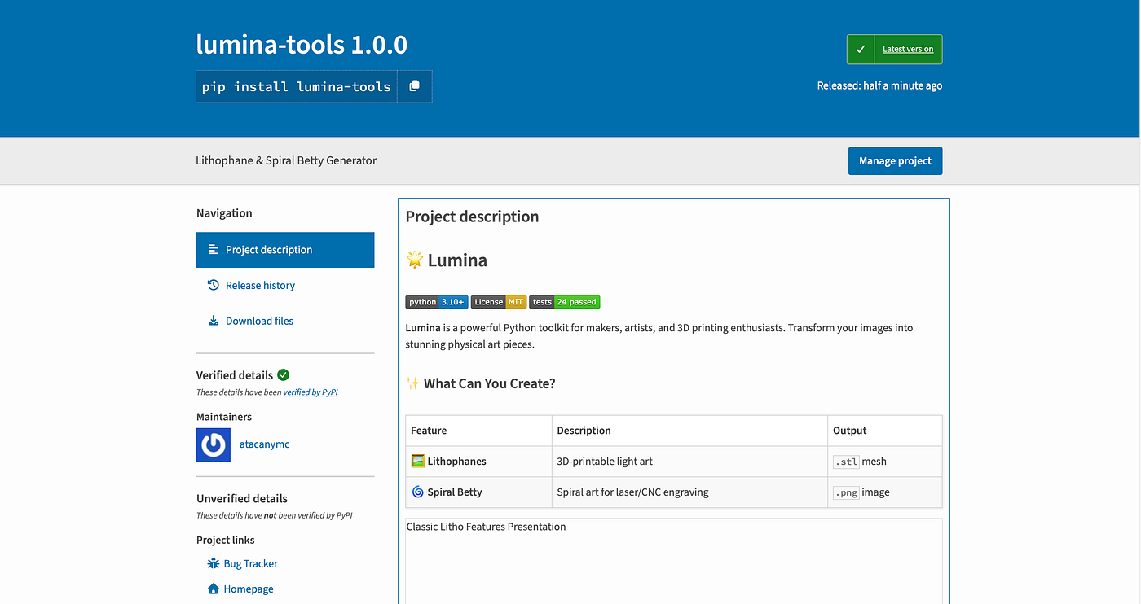Click the Output column header
The height and width of the screenshot is (604, 1141).
(x=885, y=431)
